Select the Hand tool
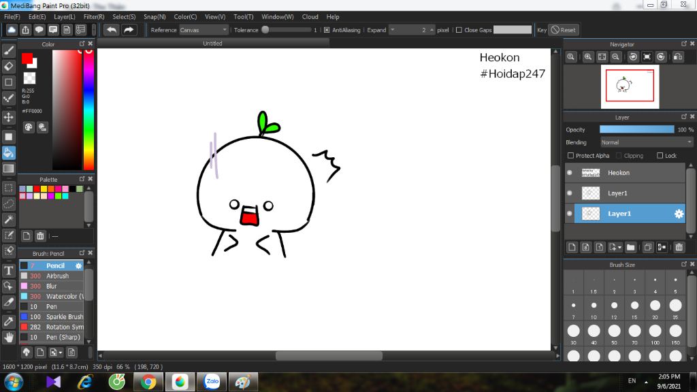Screen dimensions: 697x392 click(x=8, y=338)
